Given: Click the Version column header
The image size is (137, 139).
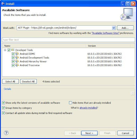Looking at the screenshot, I should pos(108,46).
